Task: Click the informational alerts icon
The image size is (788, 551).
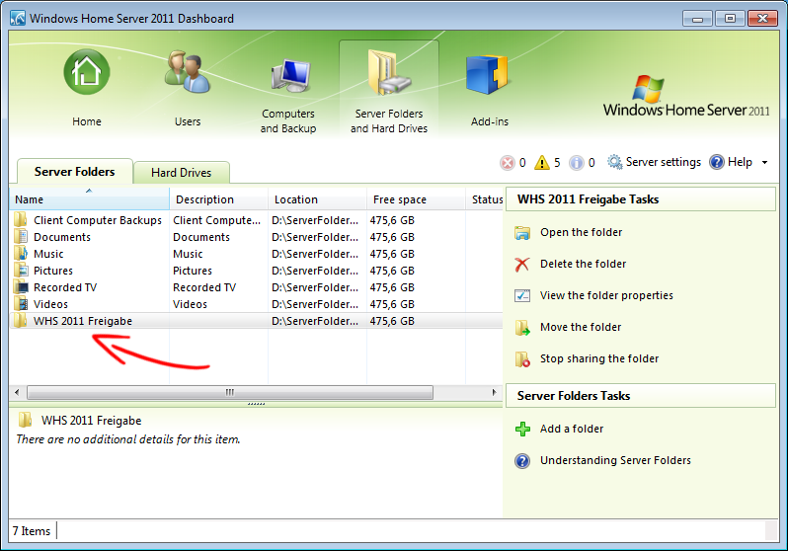Action: pyautogui.click(x=576, y=162)
